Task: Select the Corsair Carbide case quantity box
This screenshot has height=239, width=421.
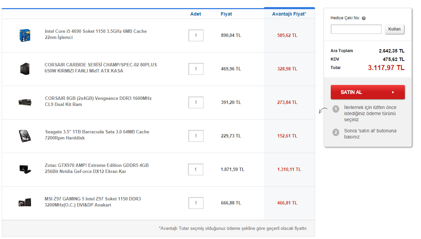Action: pyautogui.click(x=196, y=69)
